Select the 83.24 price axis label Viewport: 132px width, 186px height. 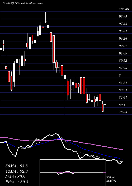coord(123,90)
